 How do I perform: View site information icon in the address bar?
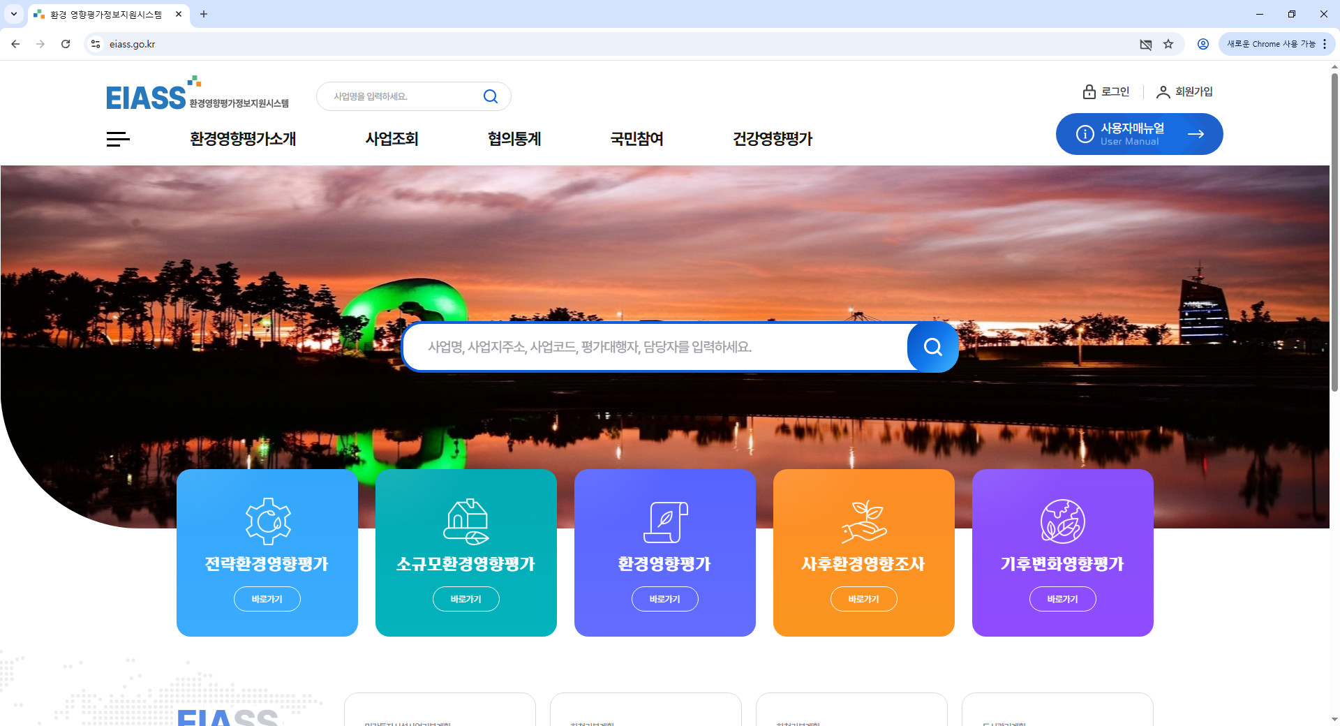[96, 44]
